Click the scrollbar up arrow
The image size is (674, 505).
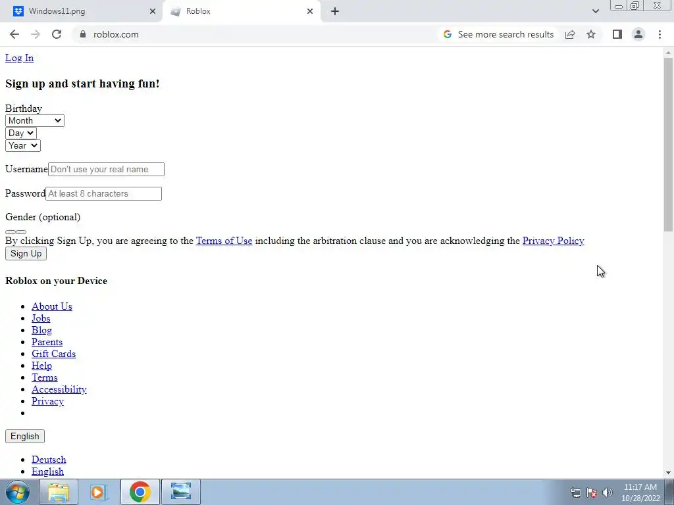click(668, 53)
